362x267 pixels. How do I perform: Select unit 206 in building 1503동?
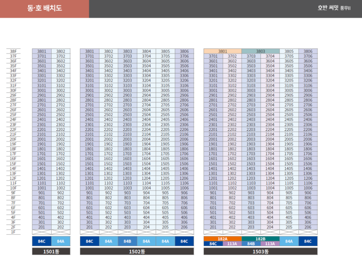308,227
